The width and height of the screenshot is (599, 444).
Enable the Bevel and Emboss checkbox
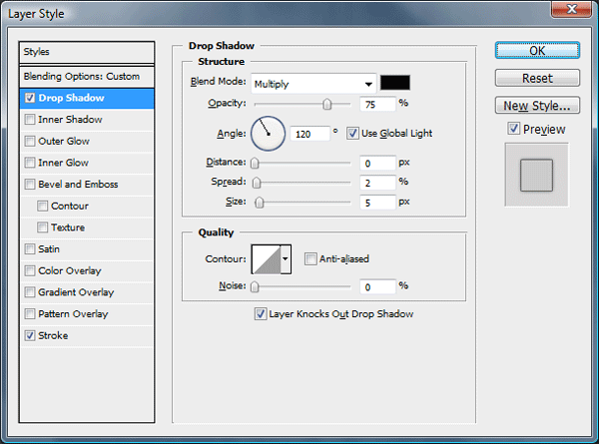coord(30,185)
